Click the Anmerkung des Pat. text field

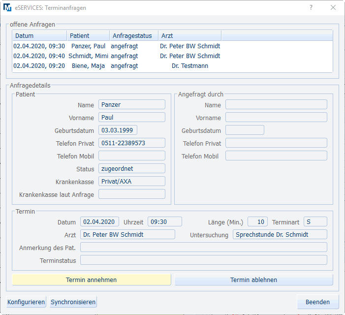pos(203,247)
